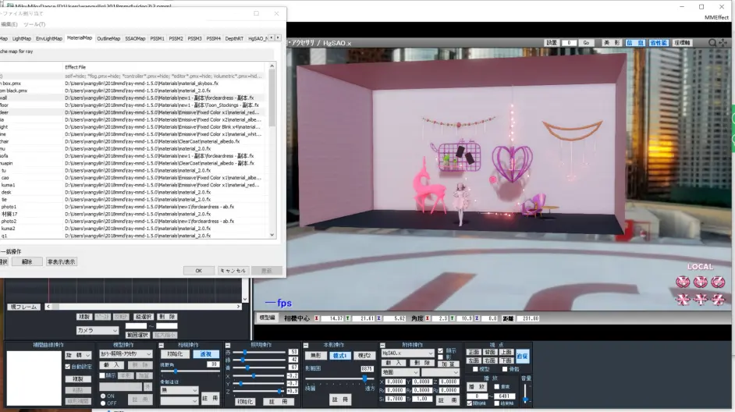Open the model selection dropdown

(x=126, y=354)
